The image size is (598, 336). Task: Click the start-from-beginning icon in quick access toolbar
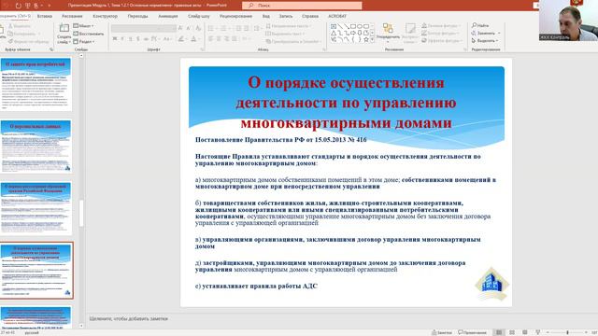pyautogui.click(x=28, y=6)
